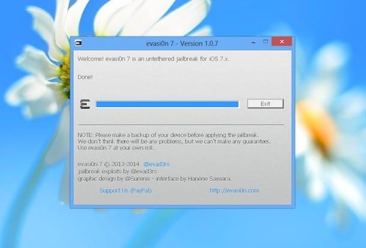This screenshot has width=366, height=248.
Task: Click the Exit button
Action: pos(265,104)
